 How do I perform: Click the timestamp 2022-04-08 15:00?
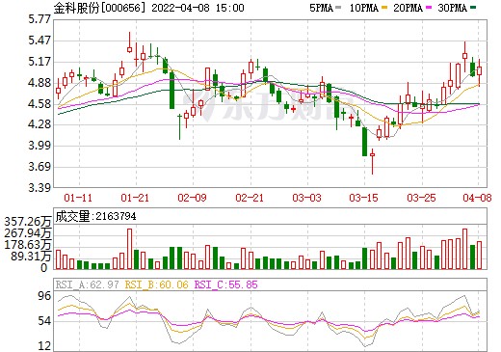198,8
